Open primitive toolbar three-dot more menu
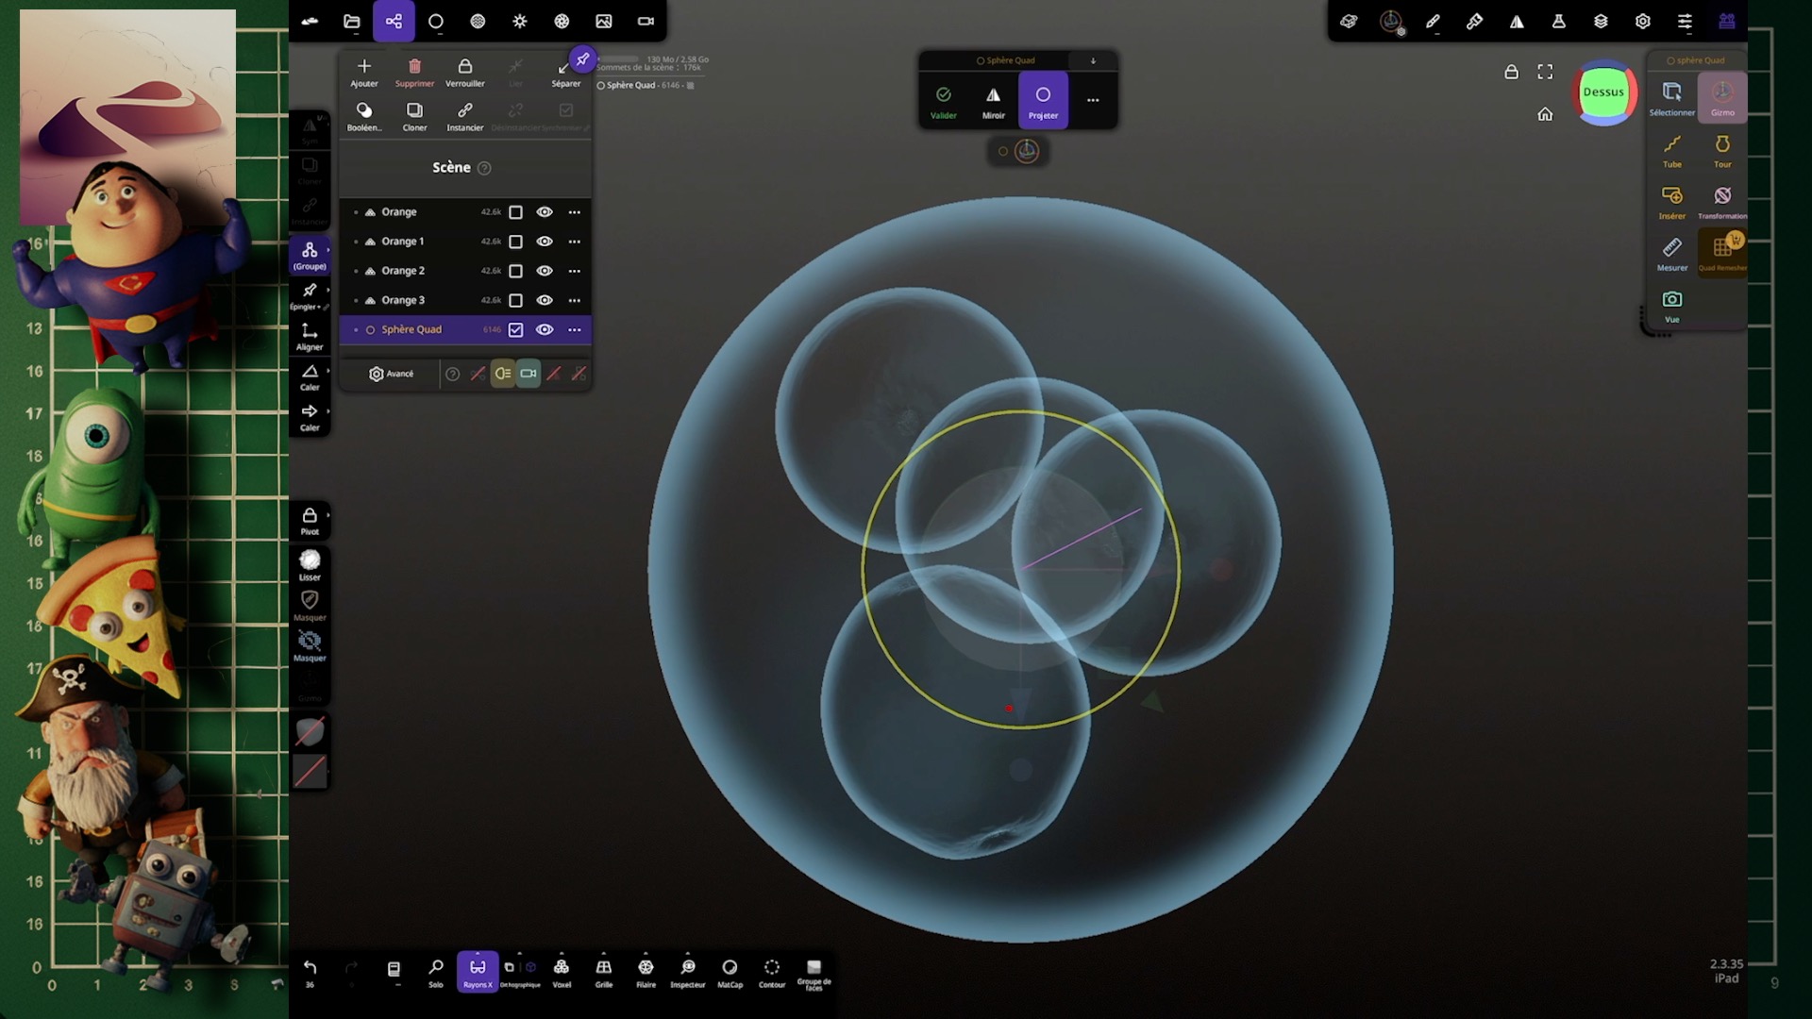Viewport: 1812px width, 1019px height. coord(1092,99)
